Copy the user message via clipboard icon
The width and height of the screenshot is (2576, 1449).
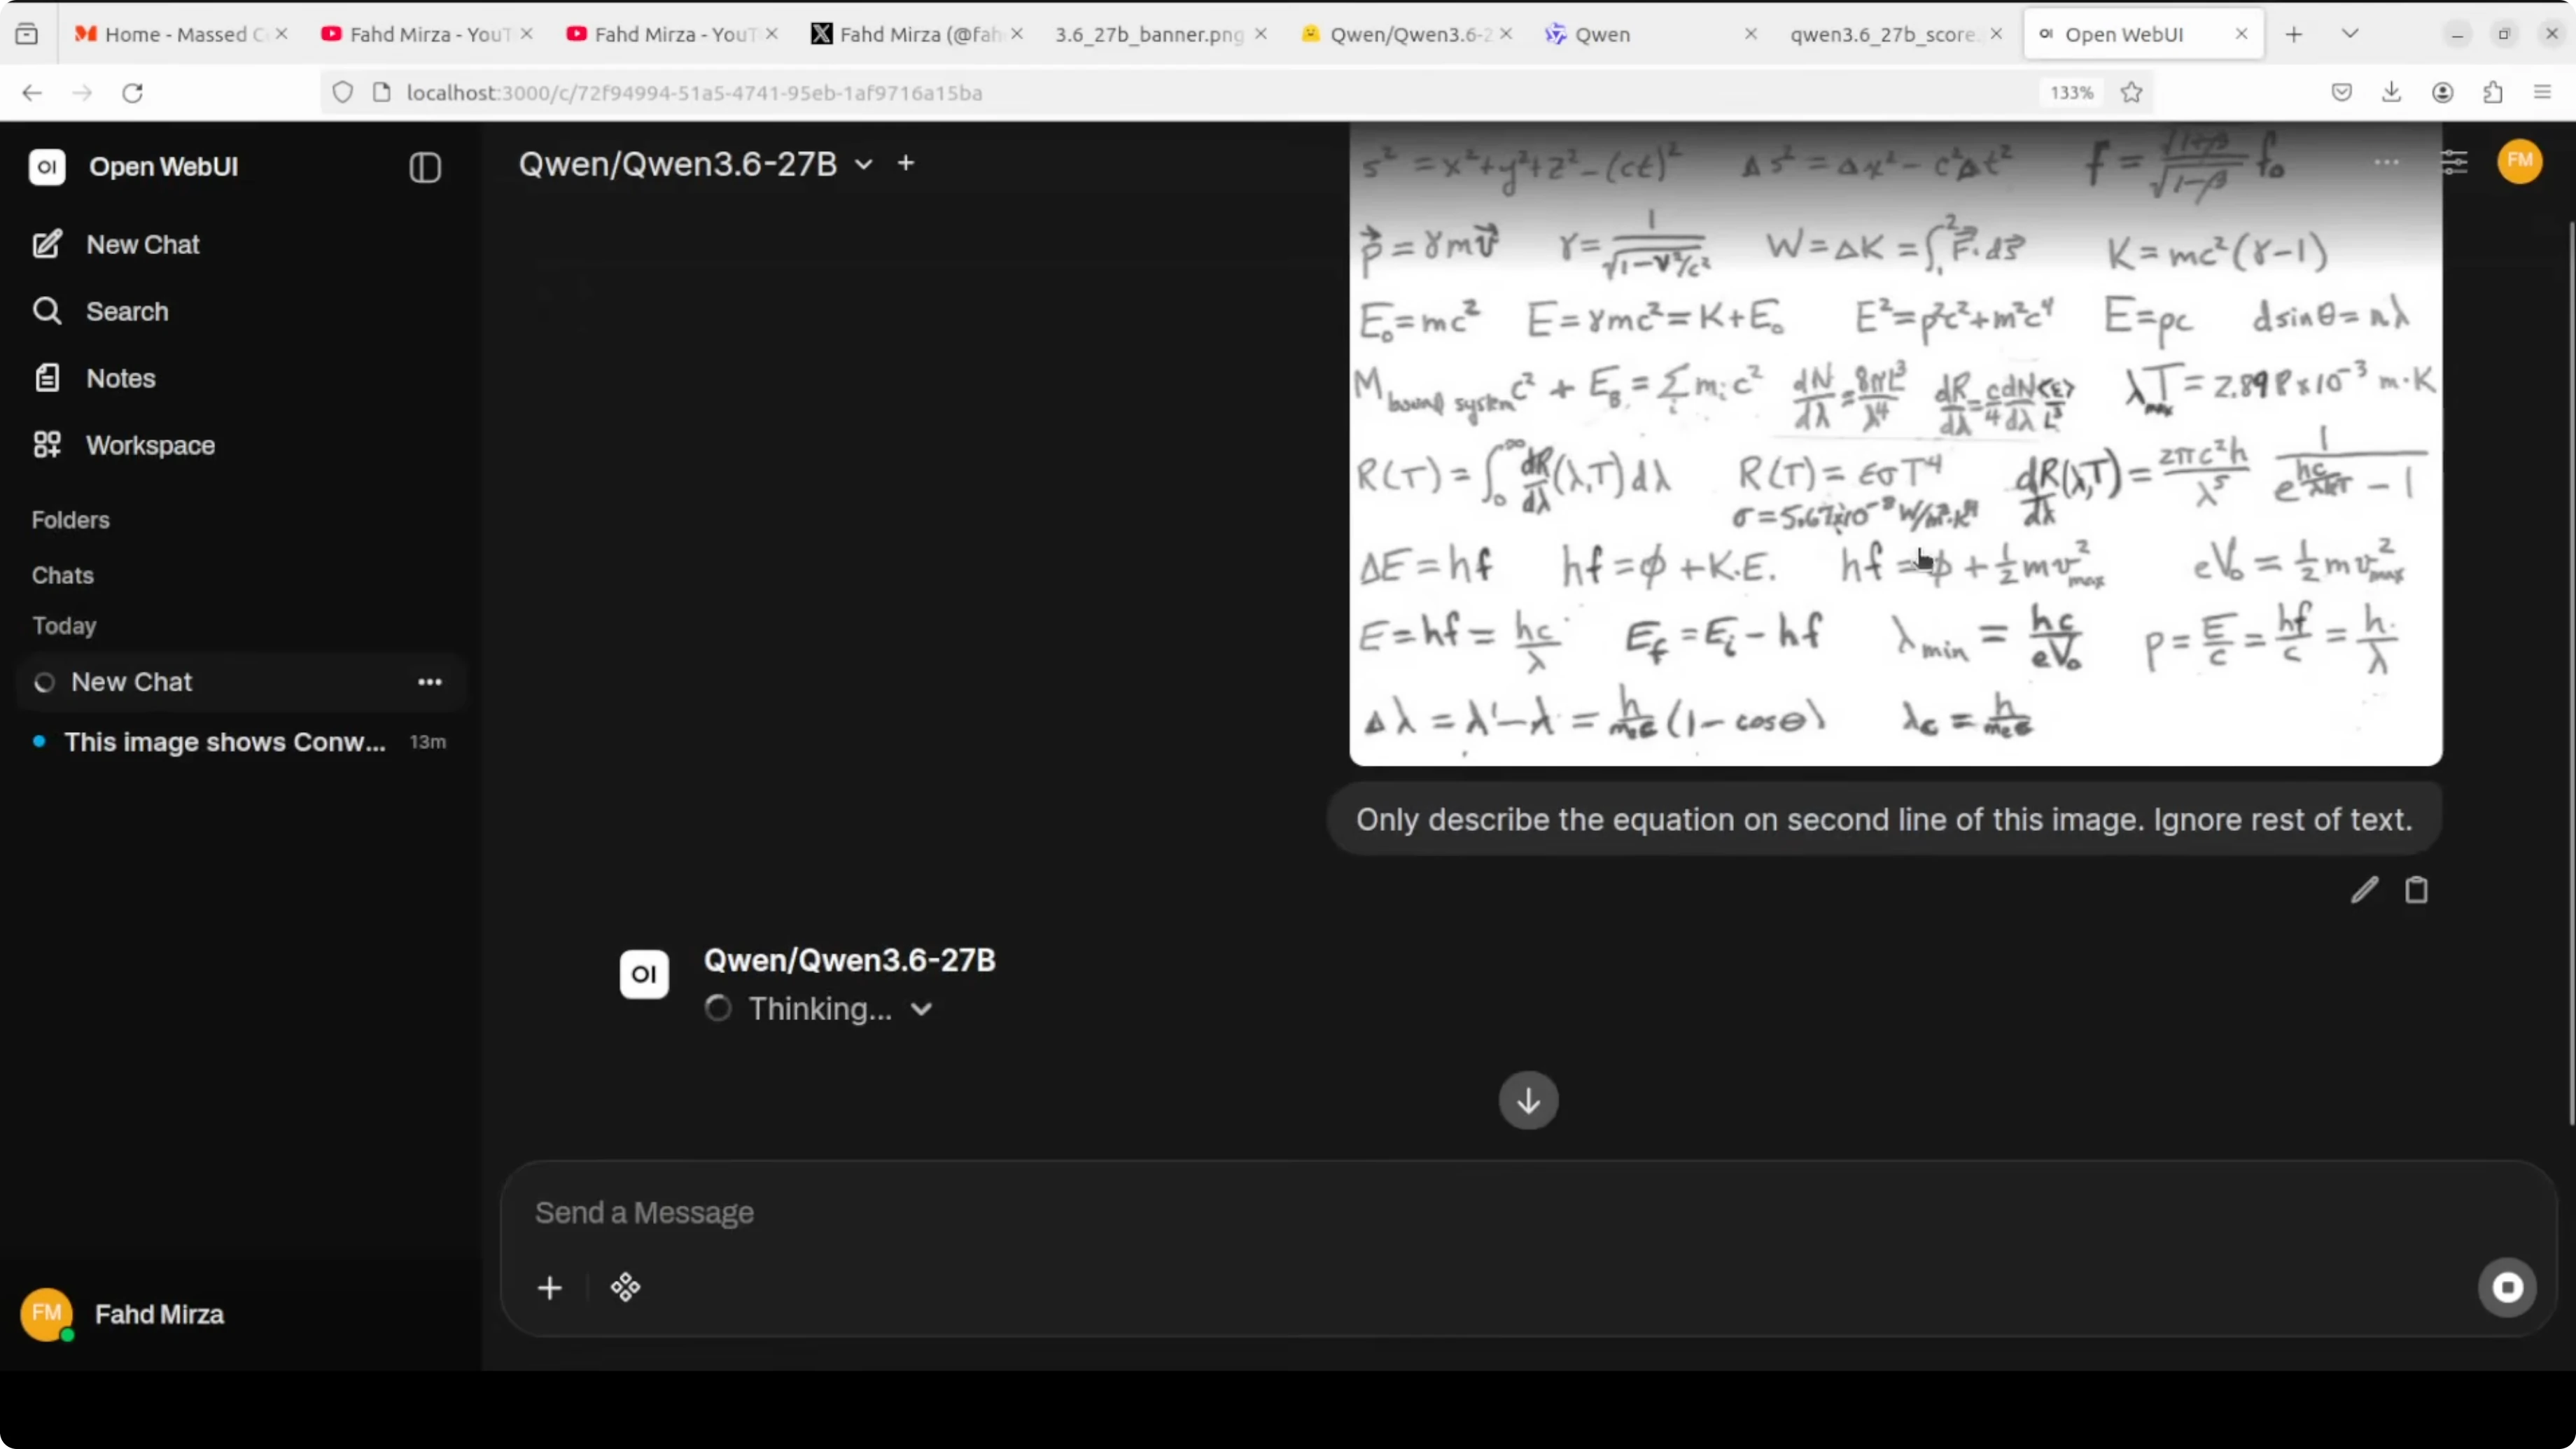[2416, 890]
